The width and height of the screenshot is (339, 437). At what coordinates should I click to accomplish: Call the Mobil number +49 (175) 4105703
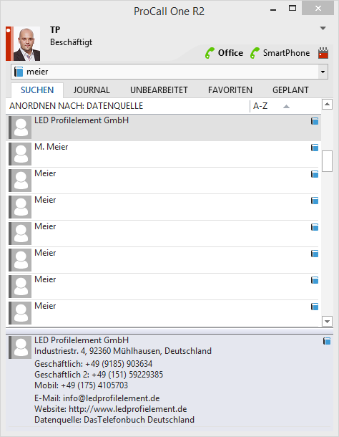(82, 385)
